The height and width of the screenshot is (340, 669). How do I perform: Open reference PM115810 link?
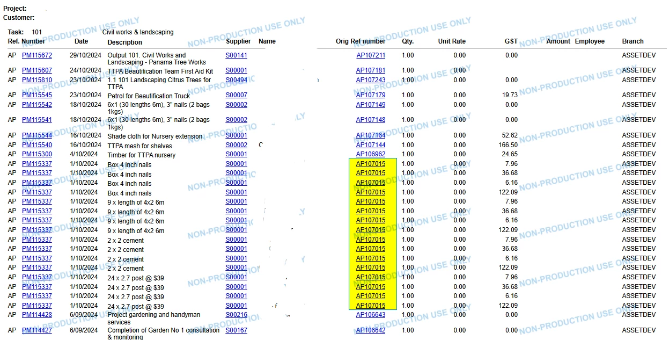tap(37, 80)
